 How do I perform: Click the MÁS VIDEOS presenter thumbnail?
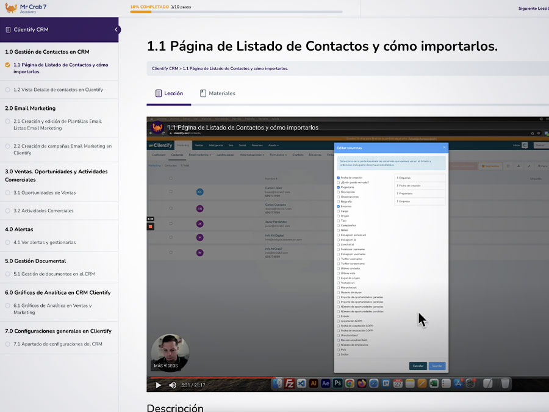169,353
